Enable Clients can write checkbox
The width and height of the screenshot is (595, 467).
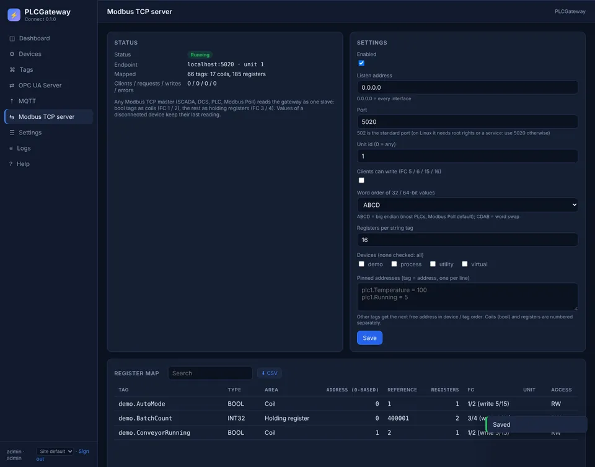(x=361, y=180)
